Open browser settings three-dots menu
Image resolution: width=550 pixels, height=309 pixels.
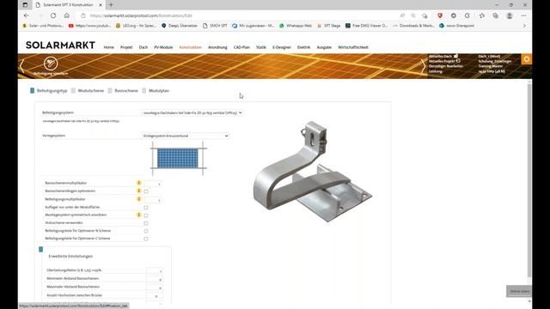coord(523,15)
